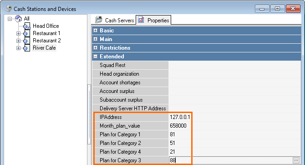This screenshot has width=305, height=165.
Task: Click the Subaccount surplus property row
Action: click(x=197, y=100)
